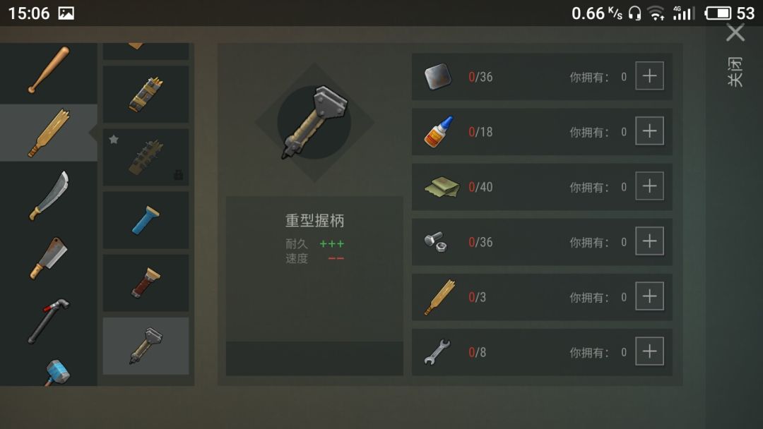Pick the blue sledgehammer weapon

pos(57,373)
